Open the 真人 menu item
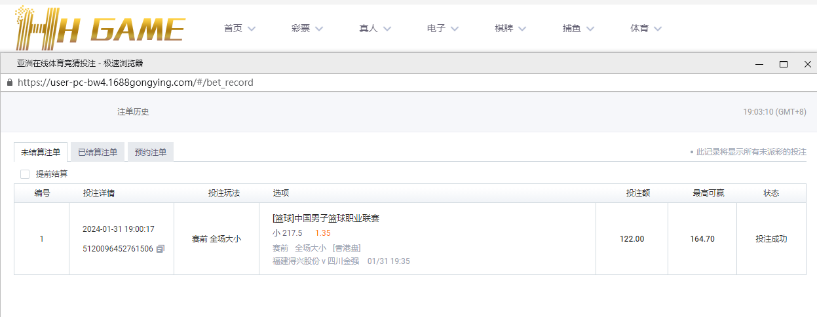 click(368, 28)
